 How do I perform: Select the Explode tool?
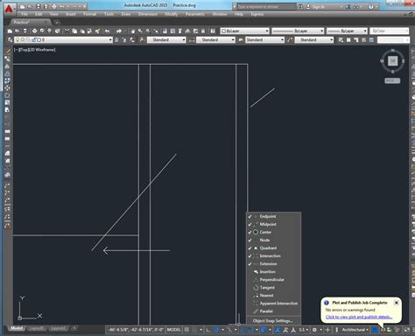point(7,175)
